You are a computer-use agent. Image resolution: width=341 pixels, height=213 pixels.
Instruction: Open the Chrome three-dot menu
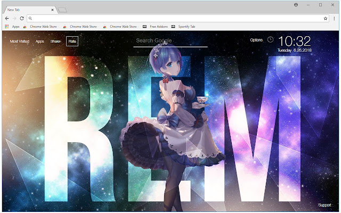pyautogui.click(x=334, y=19)
